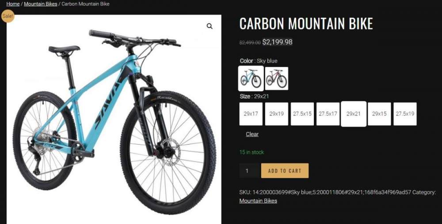Viewport: 442px width, 224px height.
Task: Click the quantity input field
Action: coord(249,171)
